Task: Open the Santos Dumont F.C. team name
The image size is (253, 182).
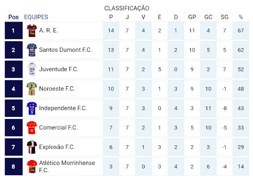Action: pos(65,50)
